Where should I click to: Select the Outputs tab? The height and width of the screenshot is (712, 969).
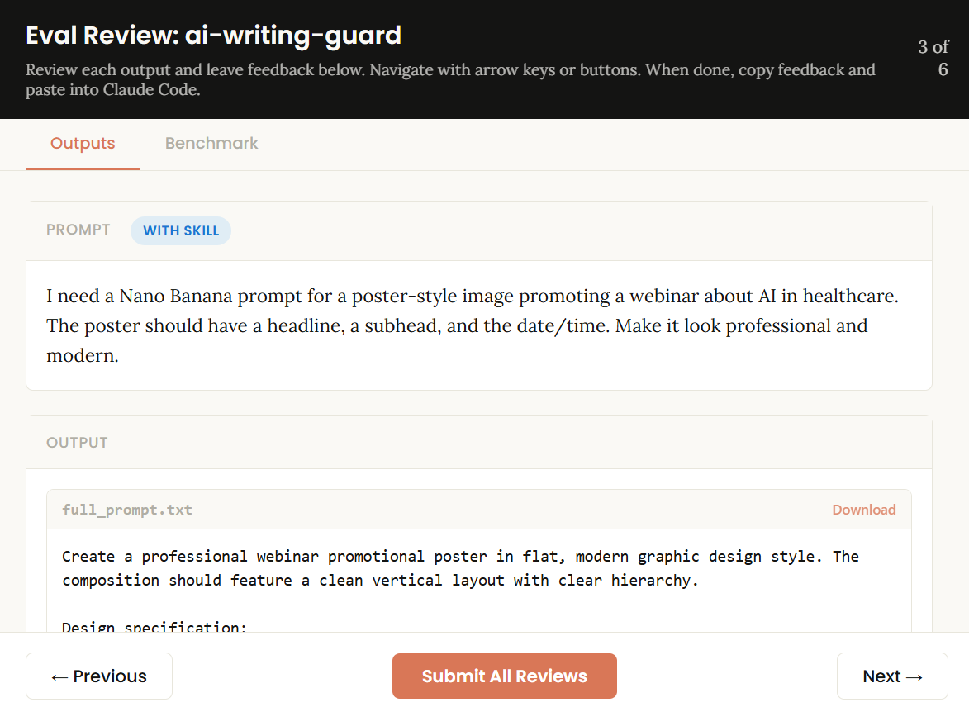pos(83,144)
